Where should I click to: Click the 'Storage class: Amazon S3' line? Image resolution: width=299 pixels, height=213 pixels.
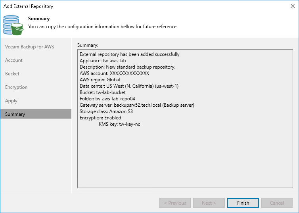click(106, 111)
